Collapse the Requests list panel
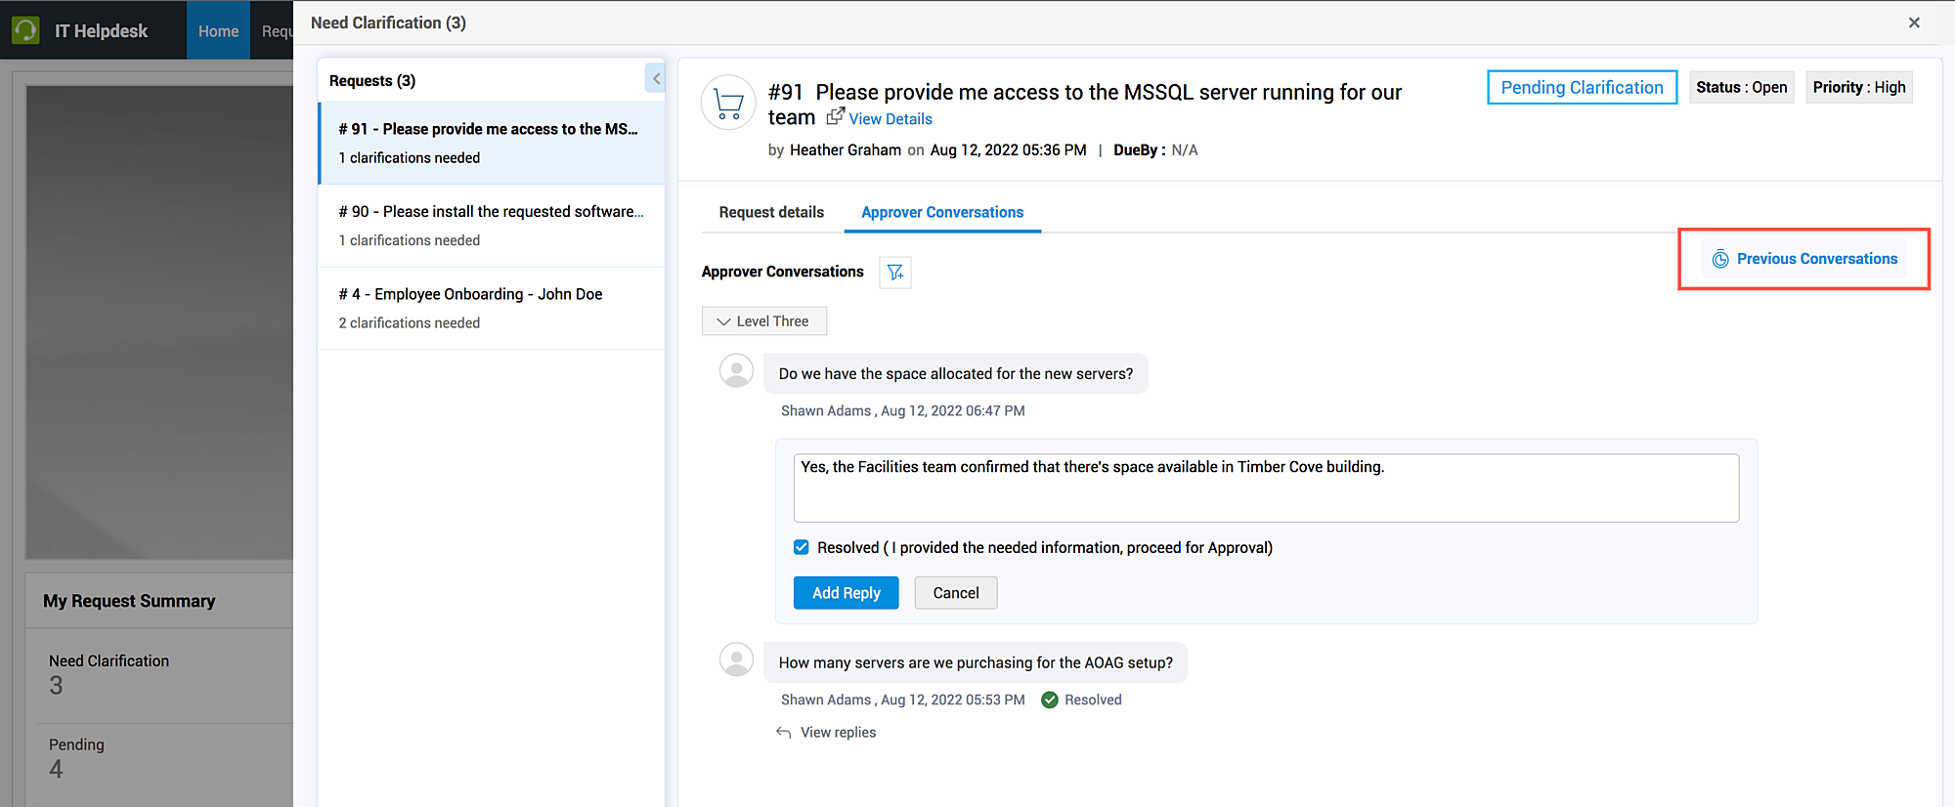 (x=656, y=78)
